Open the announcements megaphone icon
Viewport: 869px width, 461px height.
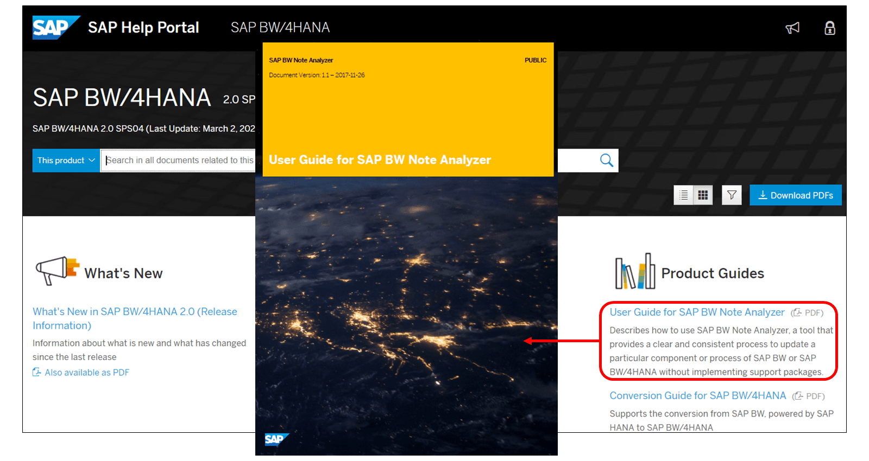(792, 28)
